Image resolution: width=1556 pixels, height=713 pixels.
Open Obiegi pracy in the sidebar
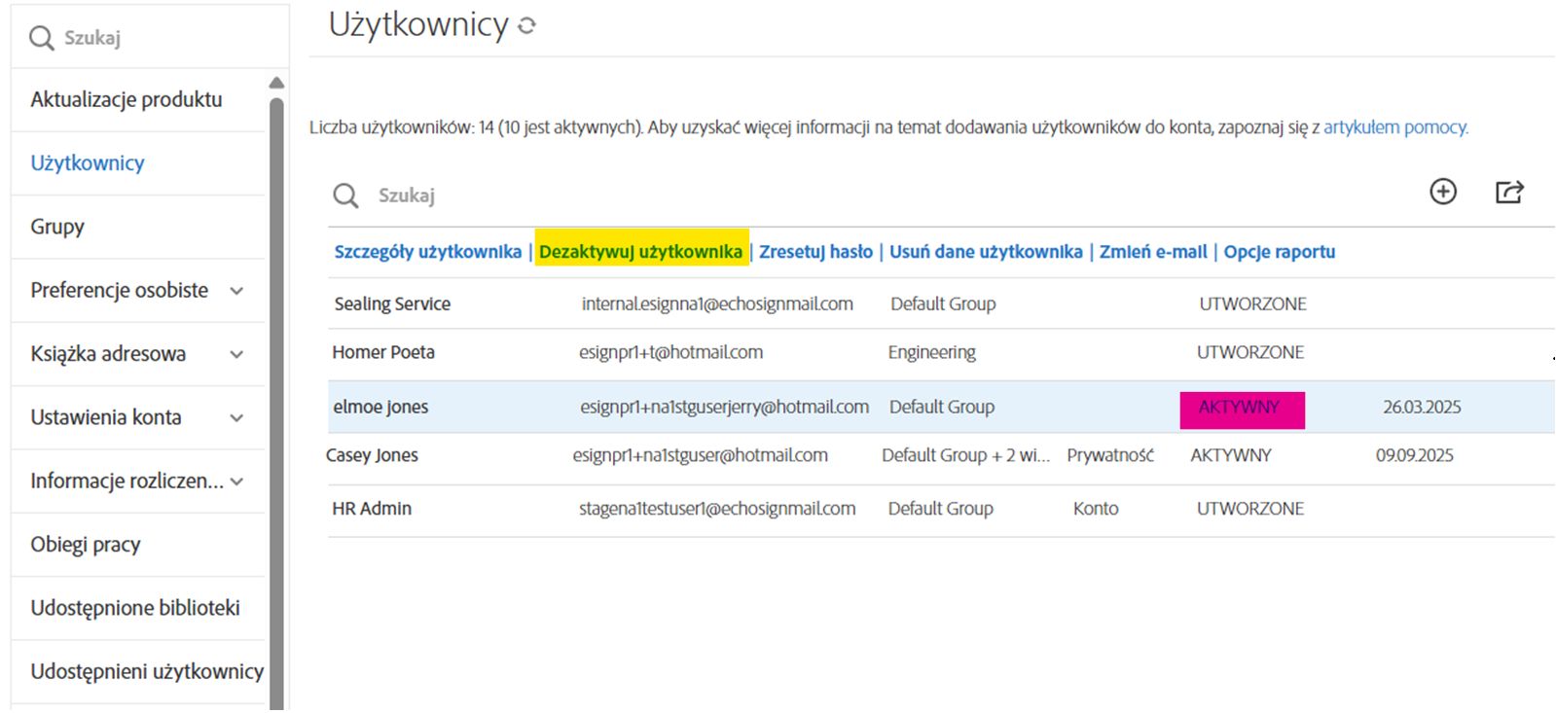[86, 545]
